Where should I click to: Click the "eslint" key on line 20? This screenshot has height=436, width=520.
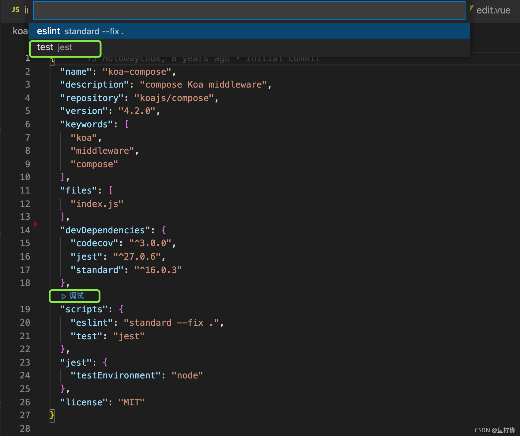(x=92, y=323)
